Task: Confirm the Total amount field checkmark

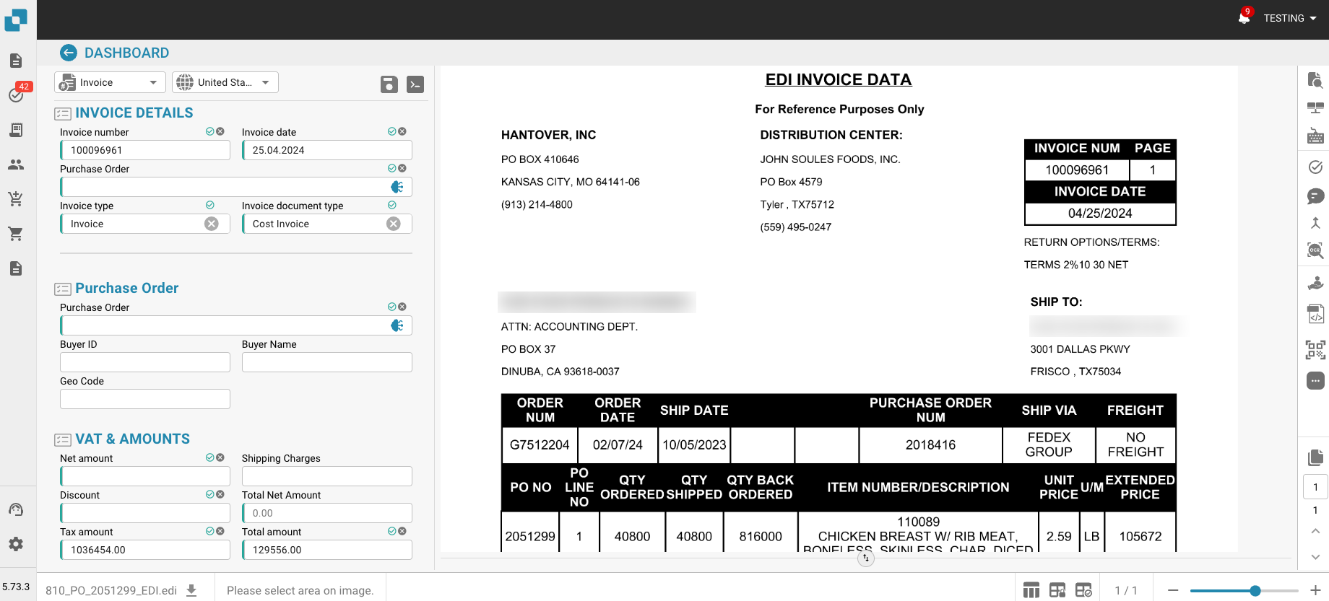Action: click(391, 531)
